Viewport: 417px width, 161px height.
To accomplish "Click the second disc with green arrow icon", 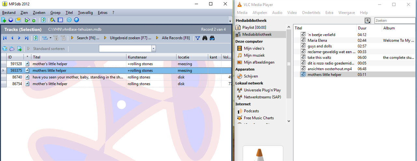I will tap(34, 20).
